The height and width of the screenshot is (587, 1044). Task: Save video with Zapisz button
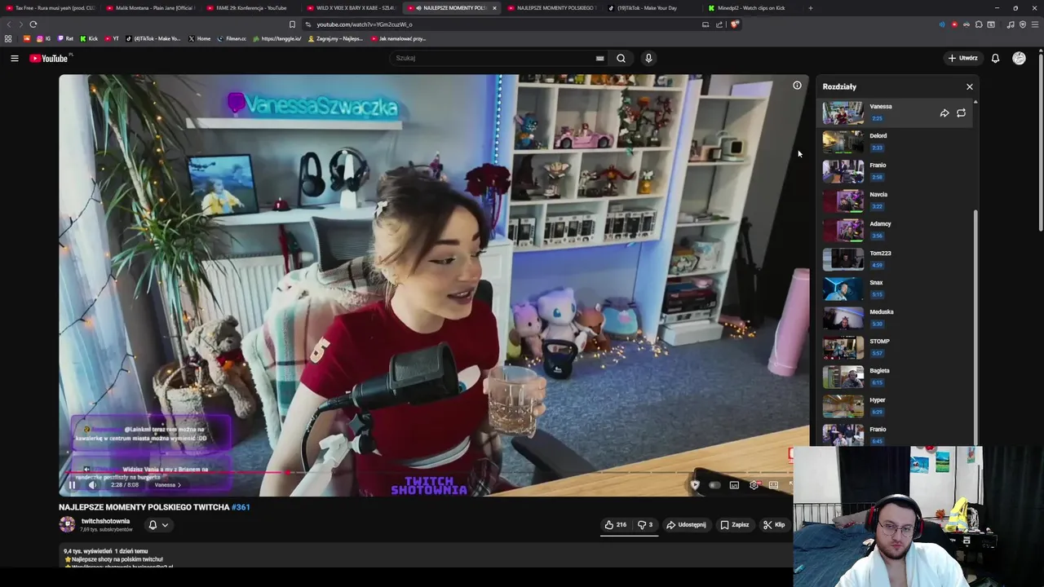(x=734, y=525)
